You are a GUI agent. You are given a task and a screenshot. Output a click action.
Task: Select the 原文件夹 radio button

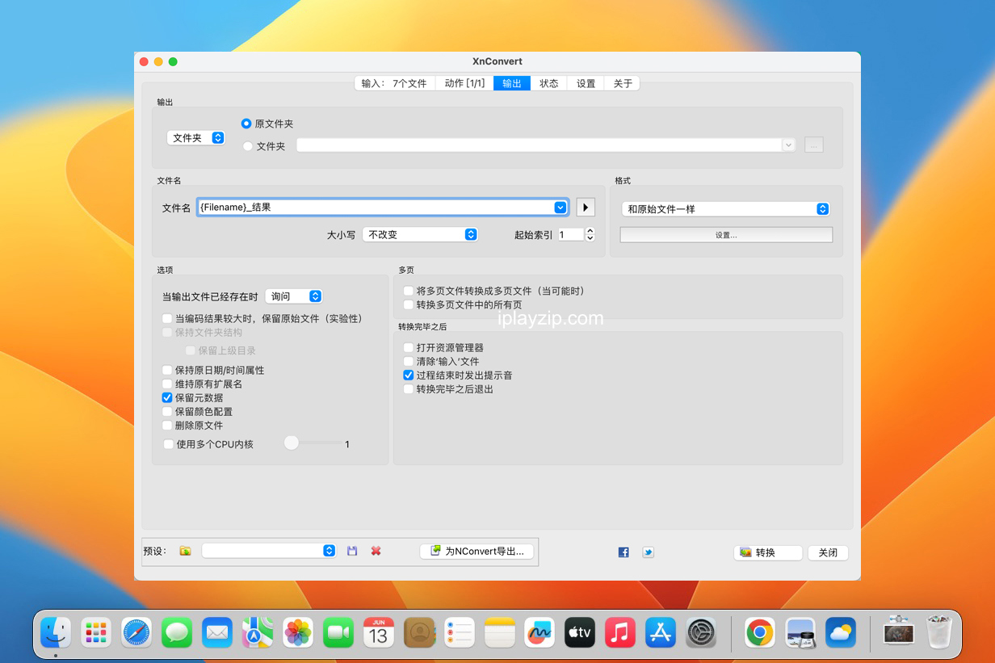pos(247,124)
